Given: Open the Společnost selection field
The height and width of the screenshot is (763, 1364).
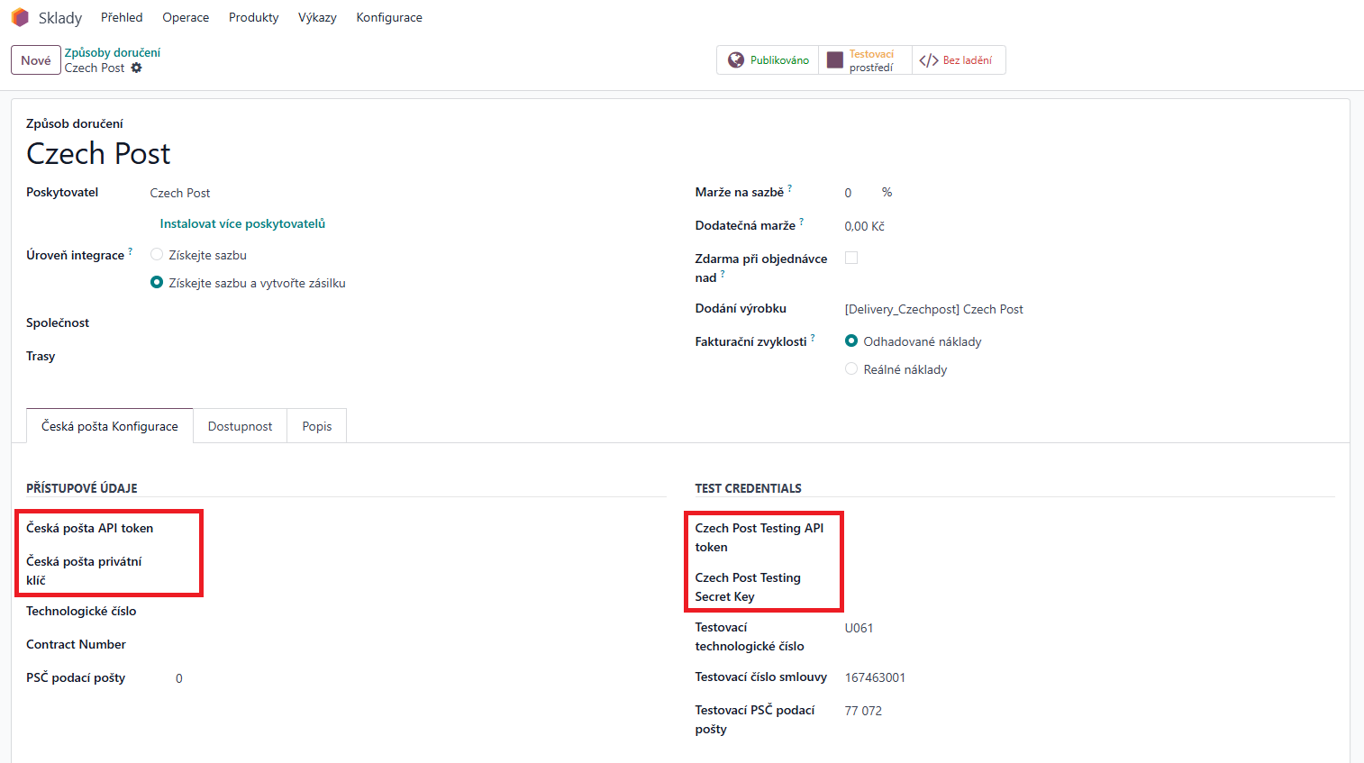Looking at the screenshot, I should tap(270, 323).
